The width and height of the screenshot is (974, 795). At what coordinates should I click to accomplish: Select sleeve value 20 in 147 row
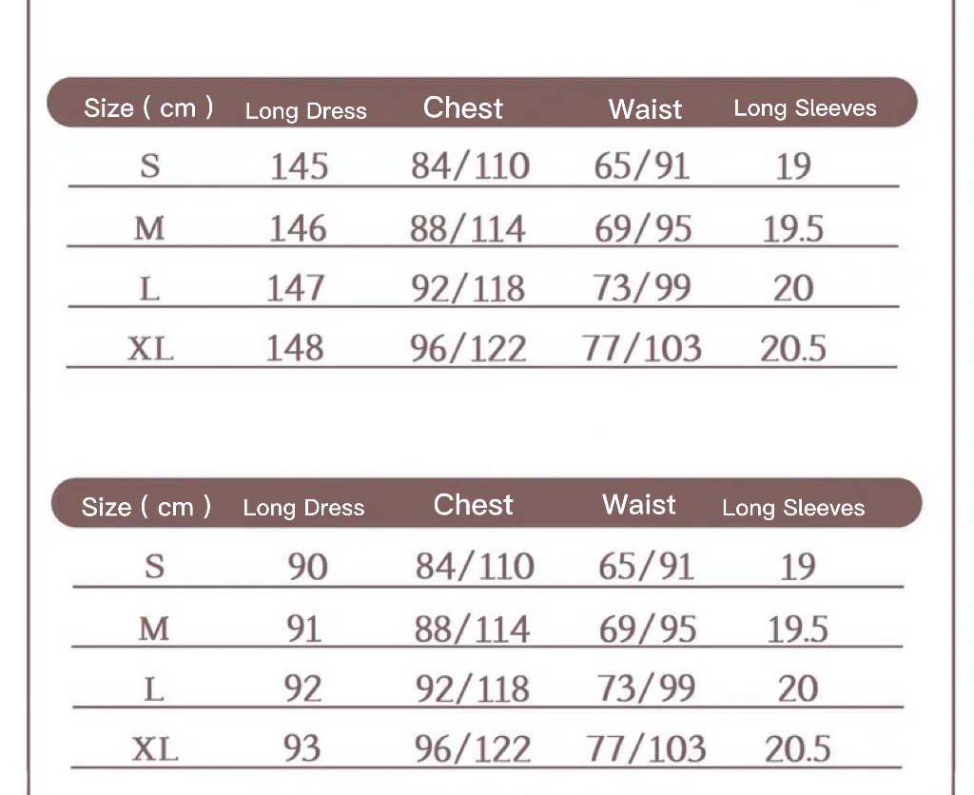tap(793, 287)
